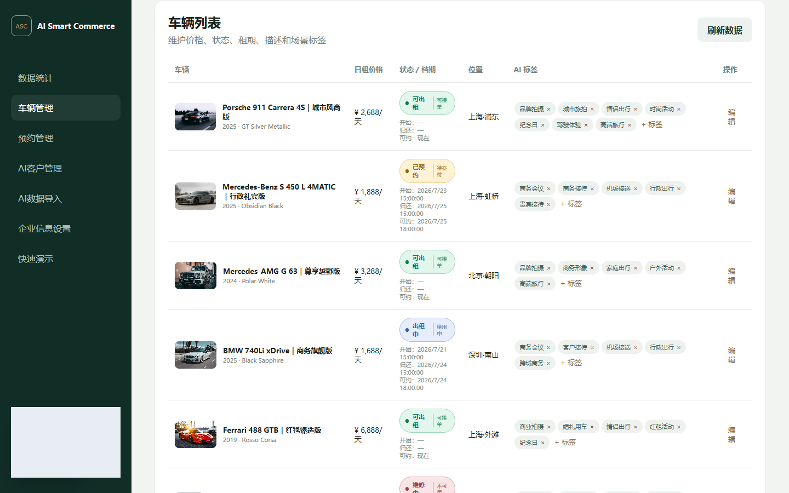
Task: Open AI数据导入 section
Action: point(66,198)
